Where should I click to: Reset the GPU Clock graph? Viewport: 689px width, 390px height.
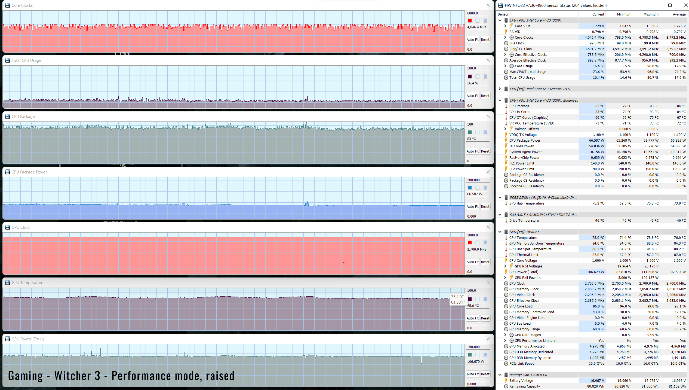tap(485, 262)
